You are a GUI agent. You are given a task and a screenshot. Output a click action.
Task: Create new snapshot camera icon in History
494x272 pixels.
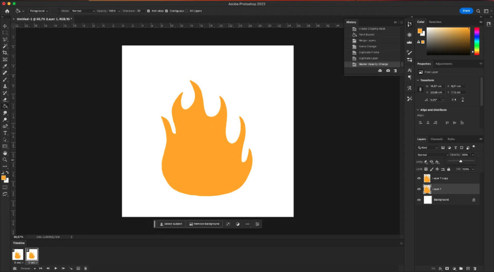388,70
